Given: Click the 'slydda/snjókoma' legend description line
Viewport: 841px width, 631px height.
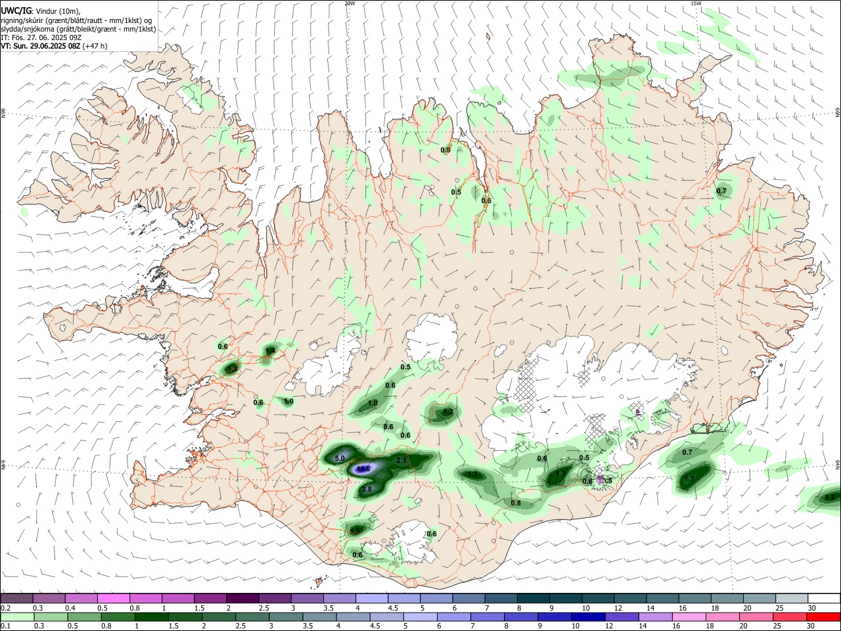Looking at the screenshot, I should (x=78, y=29).
